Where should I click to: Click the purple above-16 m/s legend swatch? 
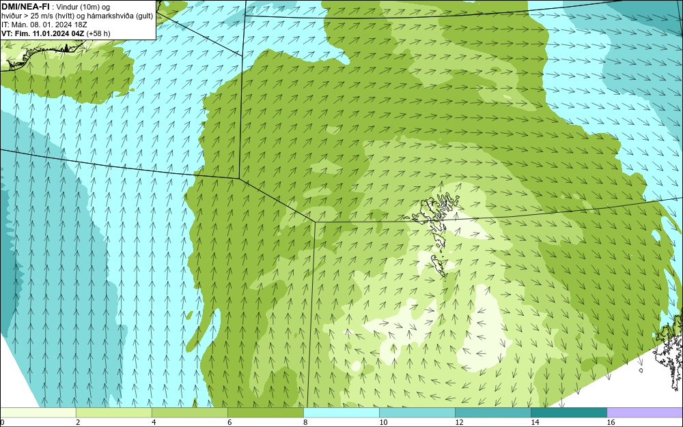pyautogui.click(x=645, y=412)
